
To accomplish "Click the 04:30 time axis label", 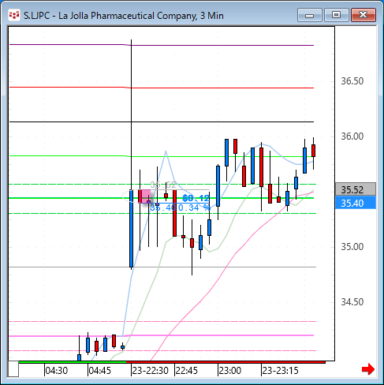I will (x=57, y=371).
